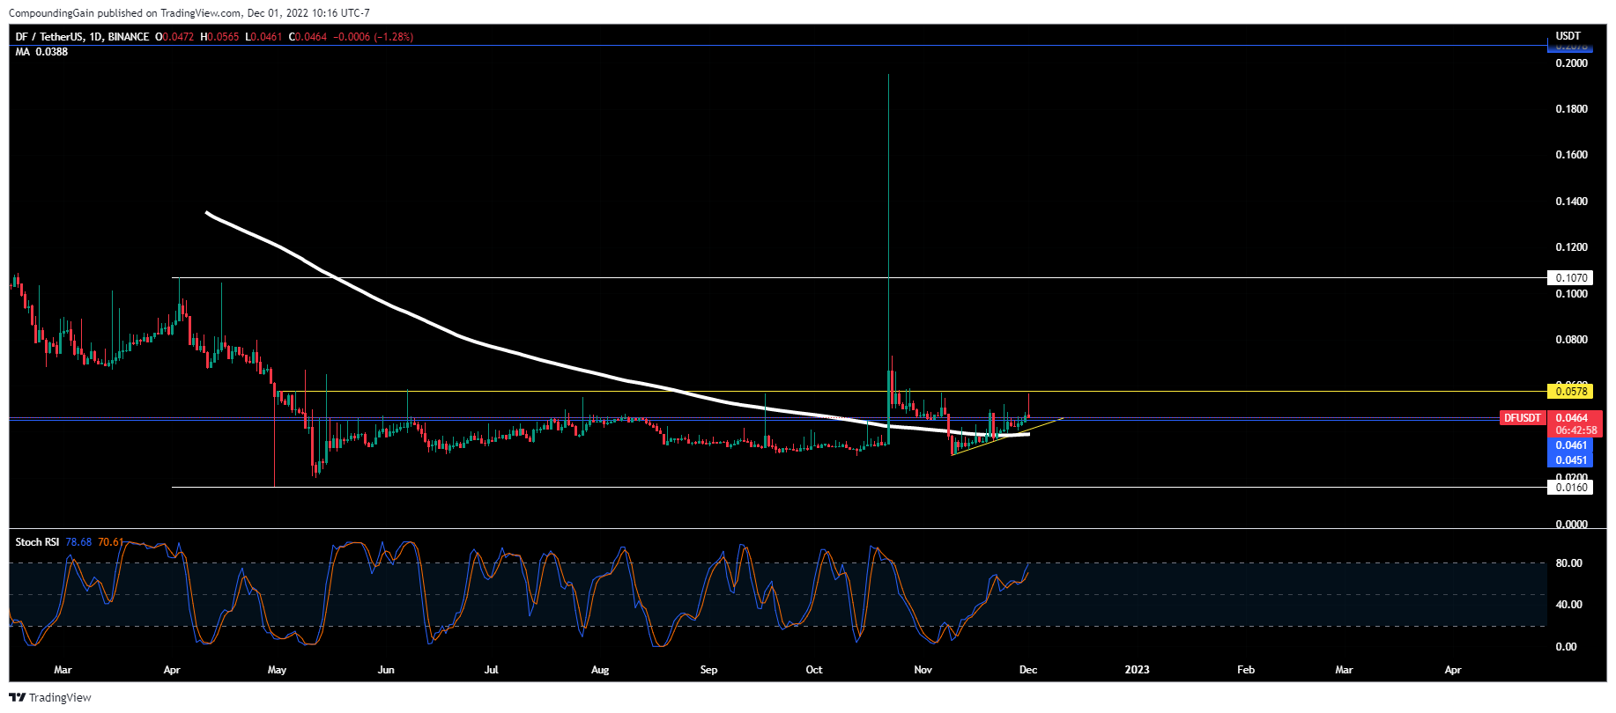Image resolution: width=1616 pixels, height=713 pixels.
Task: Click the 80.00 Stoch RSI scale label
Action: [x=1569, y=563]
